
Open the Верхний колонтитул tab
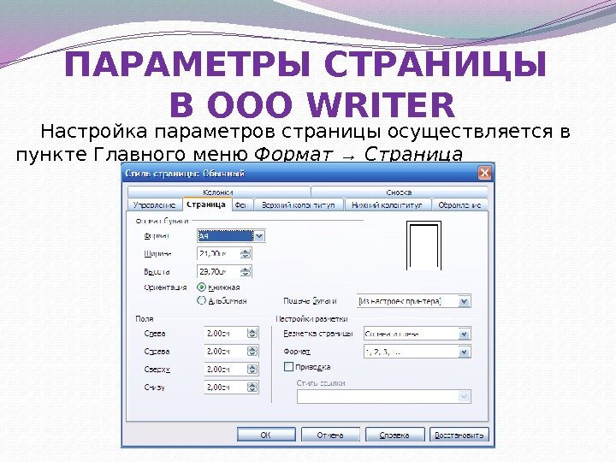point(299,205)
